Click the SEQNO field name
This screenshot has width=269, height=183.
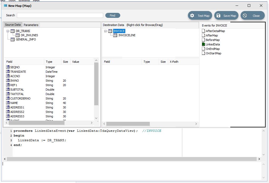15,67
